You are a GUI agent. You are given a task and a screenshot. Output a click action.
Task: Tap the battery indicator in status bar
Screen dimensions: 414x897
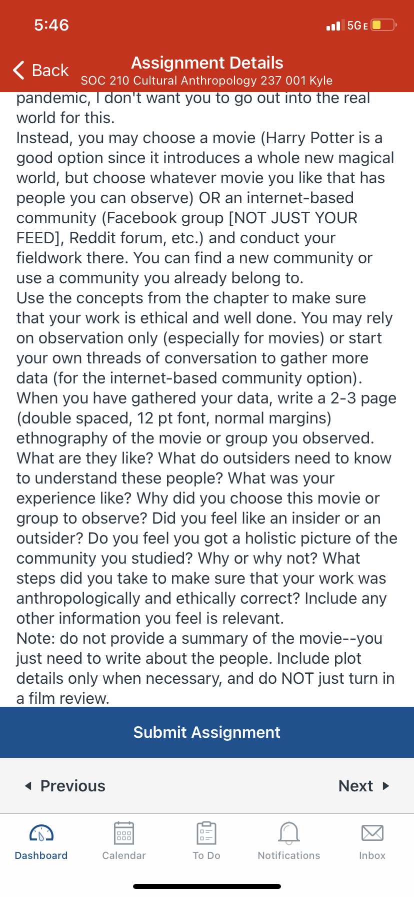pyautogui.click(x=383, y=25)
